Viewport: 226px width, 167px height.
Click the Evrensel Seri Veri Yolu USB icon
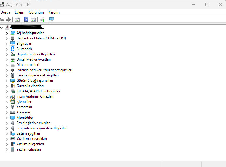tap(13, 70)
